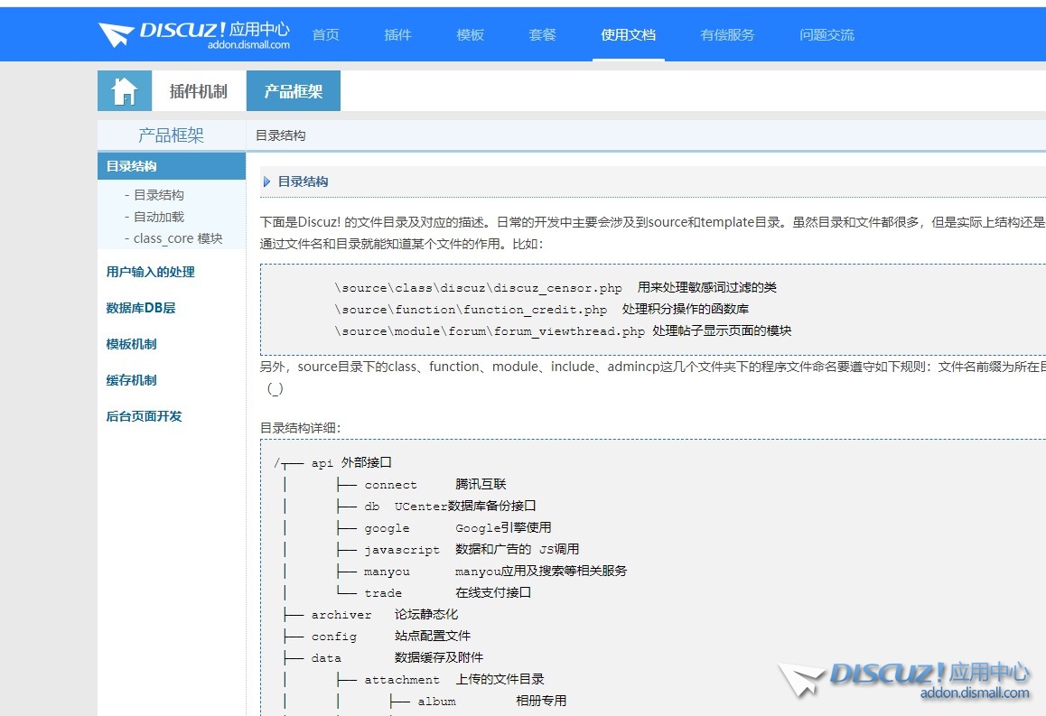1046x716 pixels.
Task: Click the attachment 上传的文件目录 row
Action: 441,679
